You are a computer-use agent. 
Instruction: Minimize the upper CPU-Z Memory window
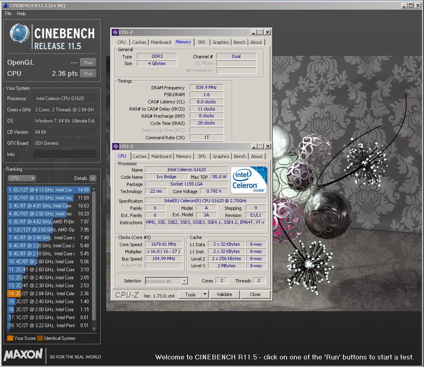coord(254,32)
